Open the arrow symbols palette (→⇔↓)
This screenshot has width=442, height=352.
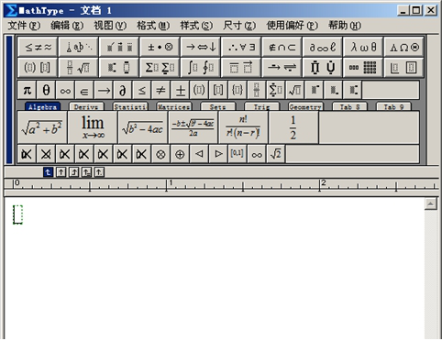click(201, 47)
